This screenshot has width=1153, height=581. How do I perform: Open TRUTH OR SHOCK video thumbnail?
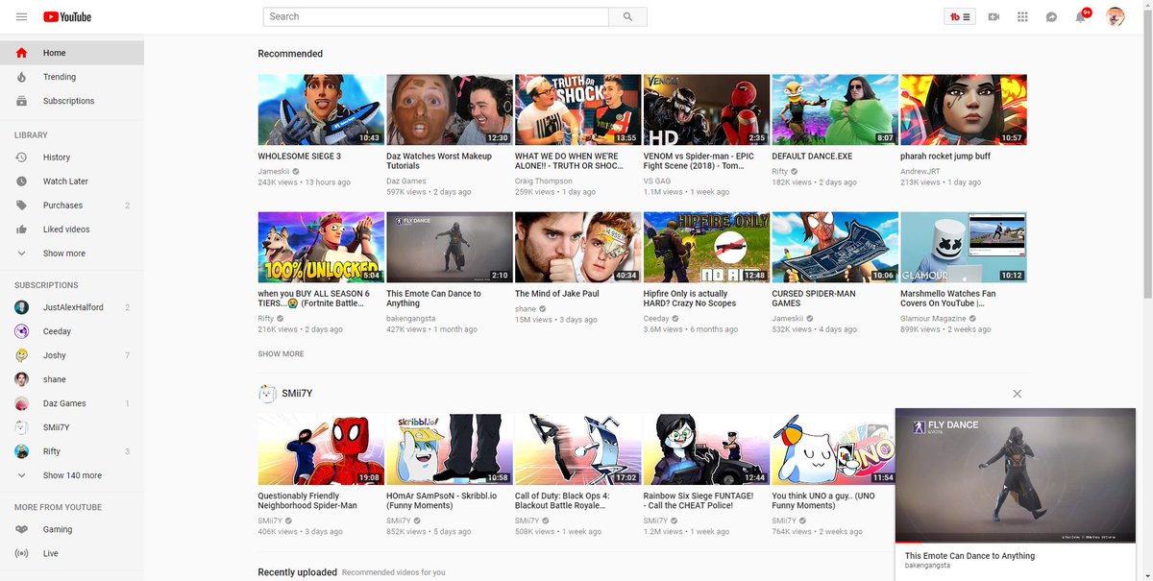[x=577, y=109]
